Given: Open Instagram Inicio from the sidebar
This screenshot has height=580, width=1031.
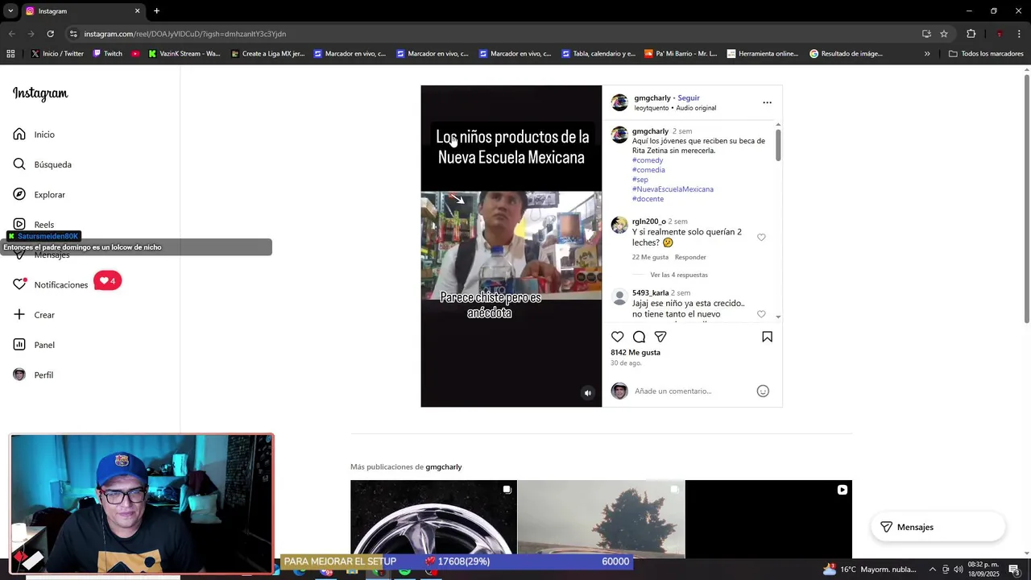Looking at the screenshot, I should (x=34, y=135).
